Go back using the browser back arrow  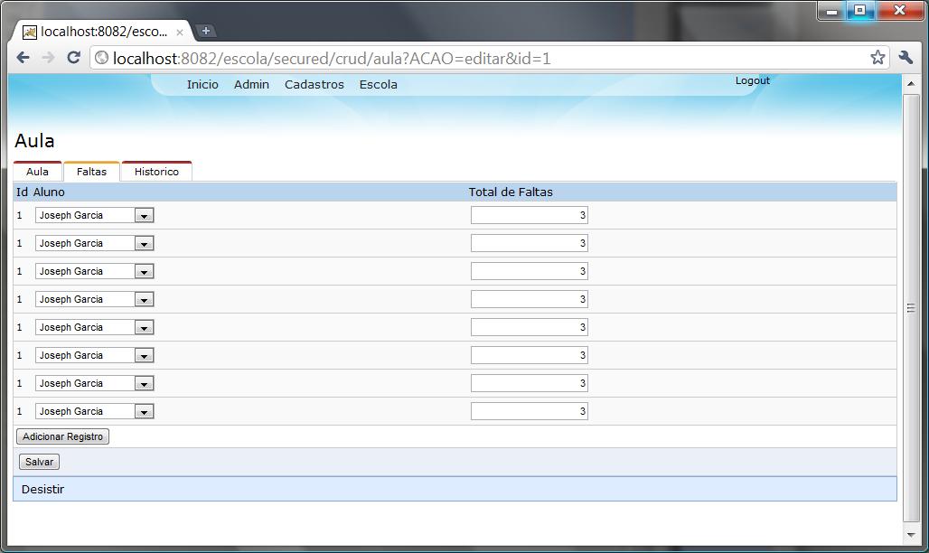[x=23, y=58]
